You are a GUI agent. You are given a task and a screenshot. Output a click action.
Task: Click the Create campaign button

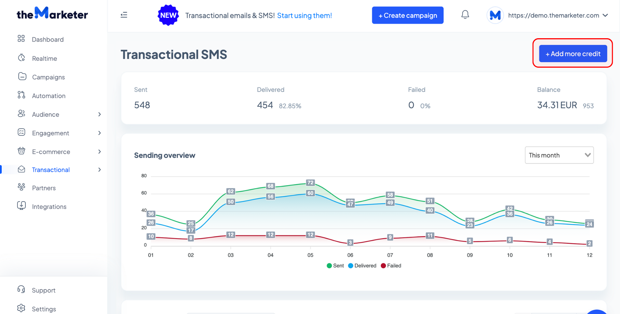407,15
